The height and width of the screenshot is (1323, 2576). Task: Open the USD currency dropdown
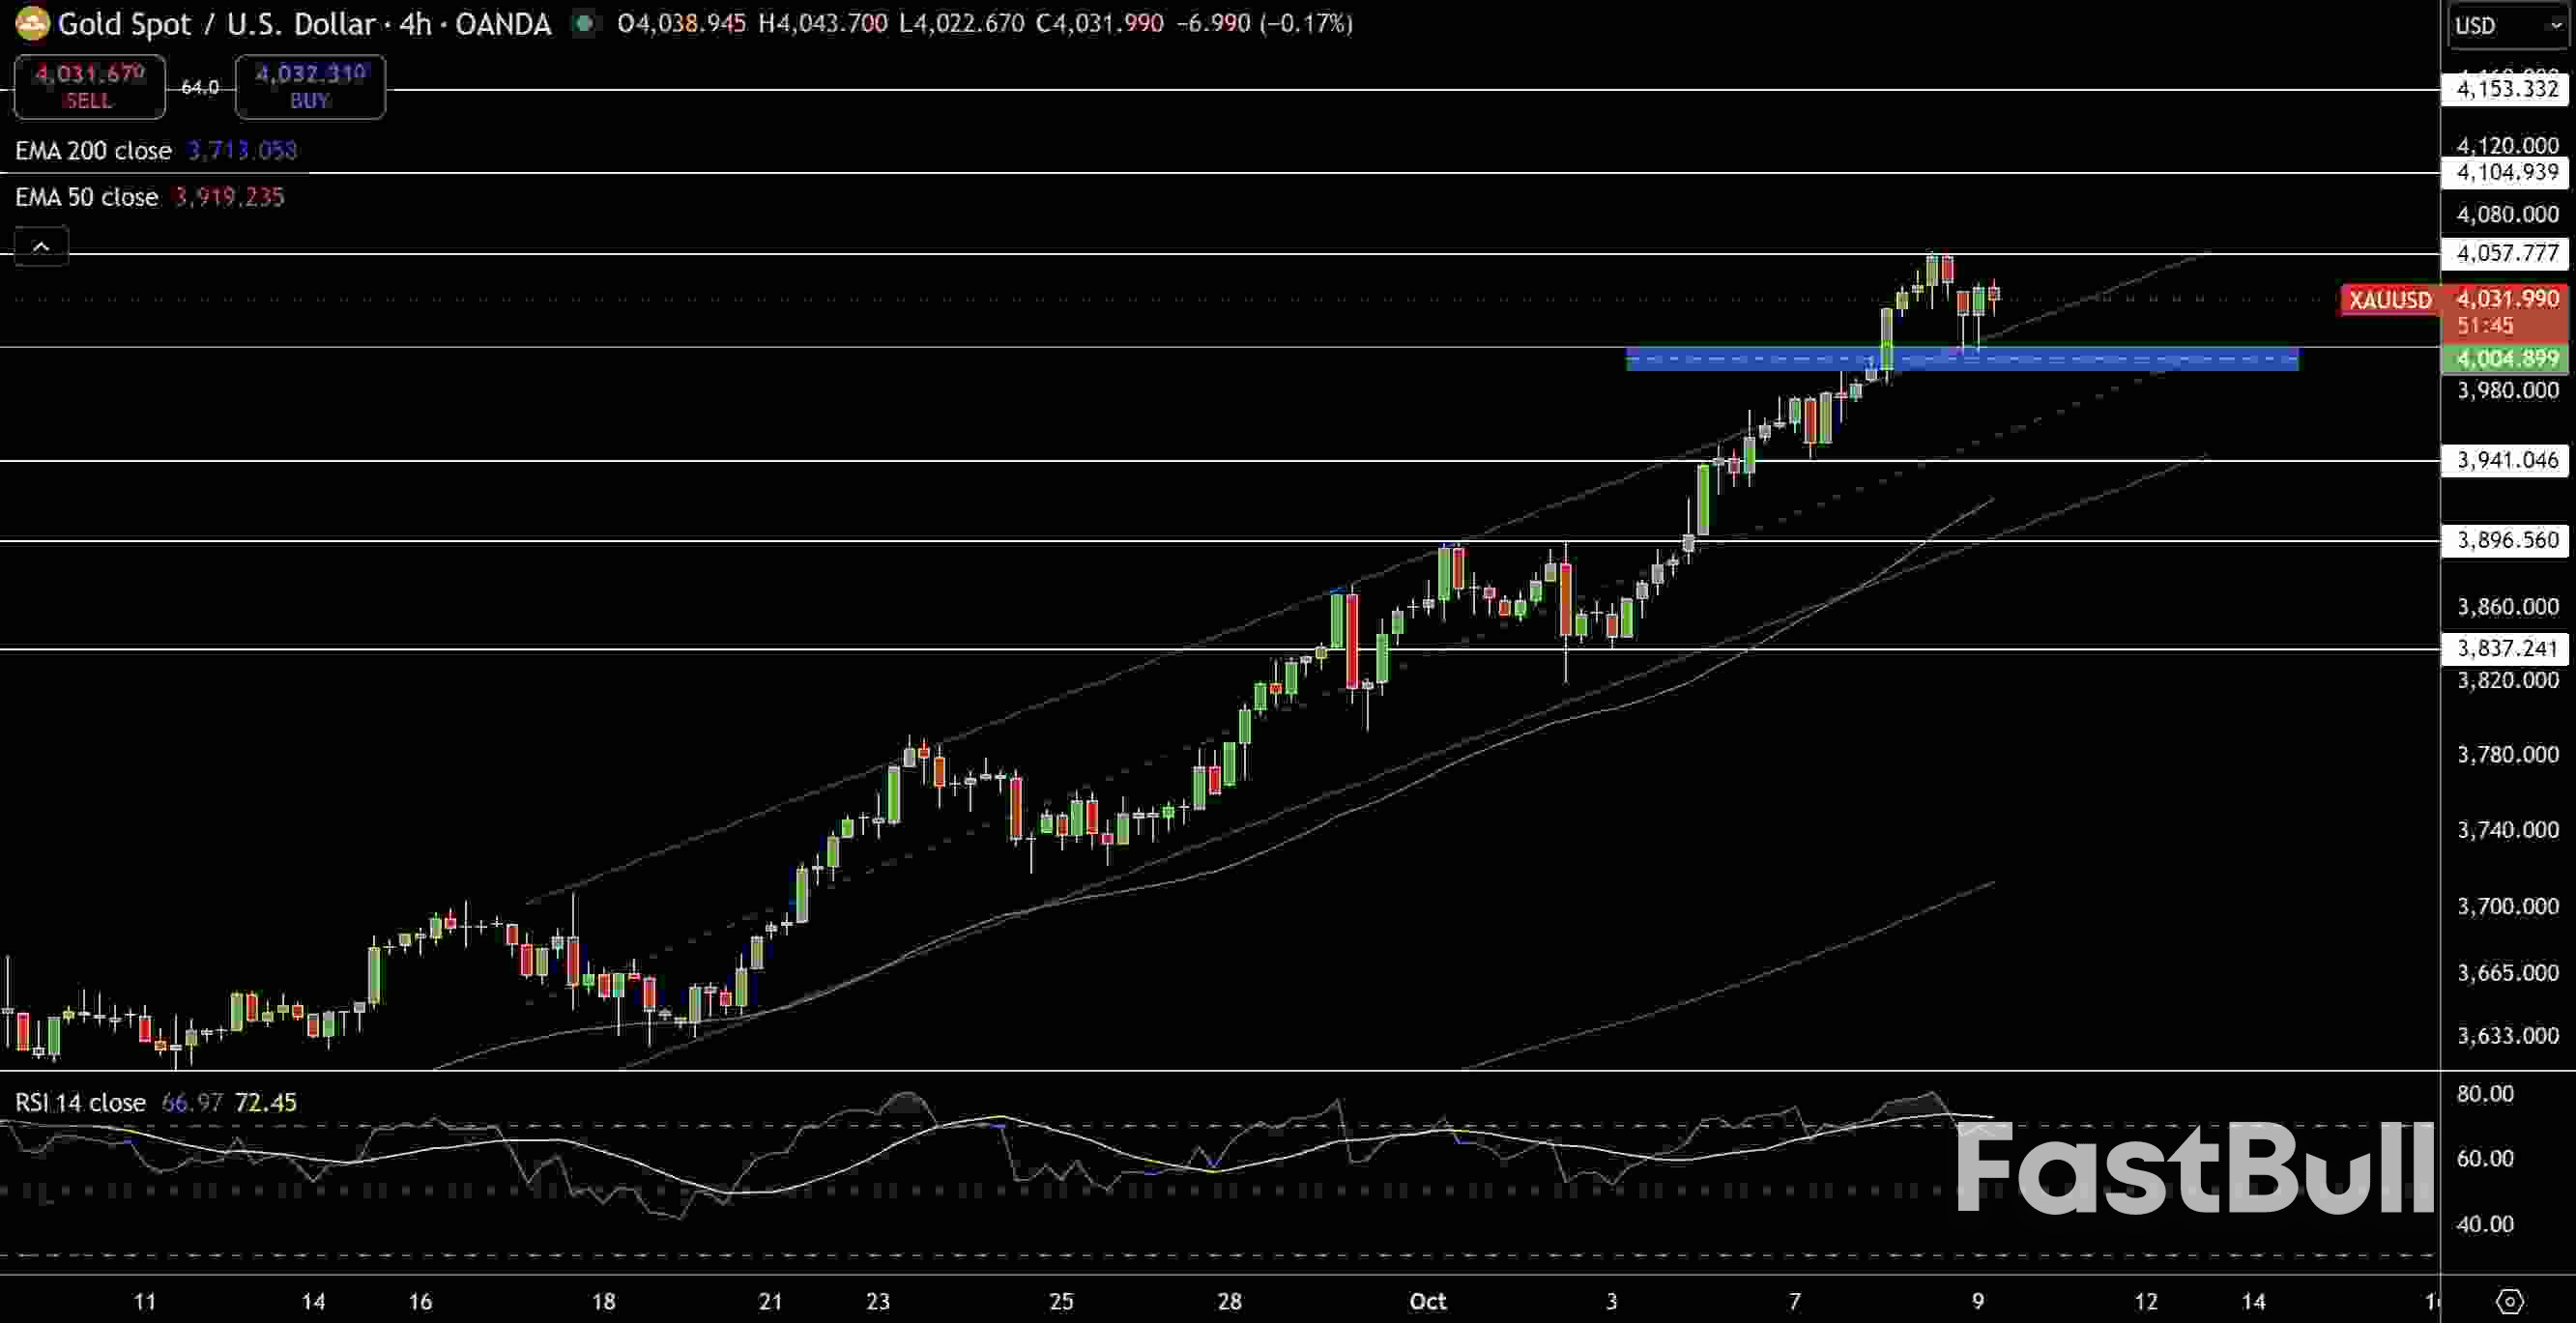click(x=2505, y=25)
